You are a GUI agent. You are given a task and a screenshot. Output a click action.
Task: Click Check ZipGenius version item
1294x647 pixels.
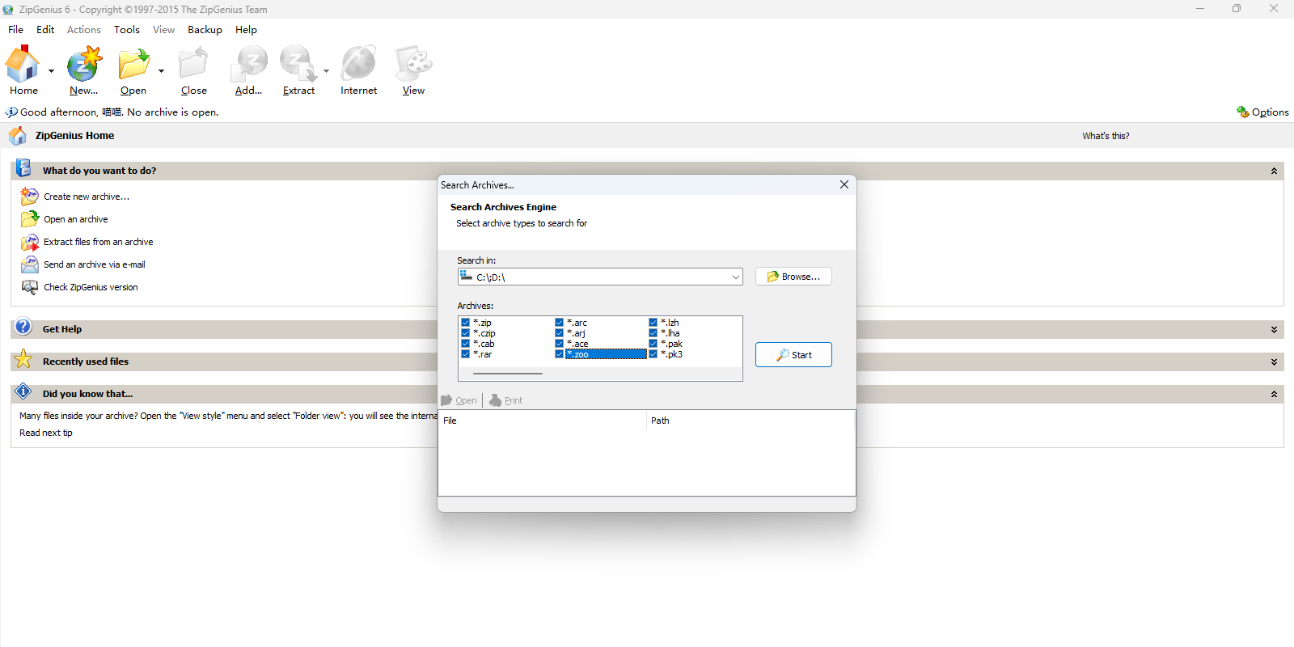tap(91, 287)
